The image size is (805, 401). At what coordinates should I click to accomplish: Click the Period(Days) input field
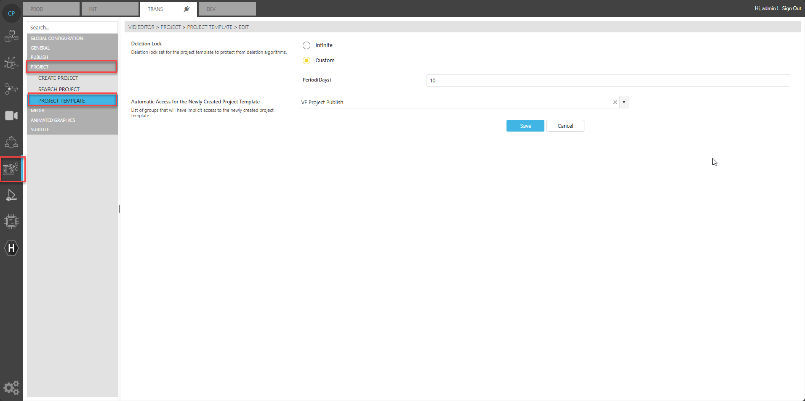(x=608, y=80)
